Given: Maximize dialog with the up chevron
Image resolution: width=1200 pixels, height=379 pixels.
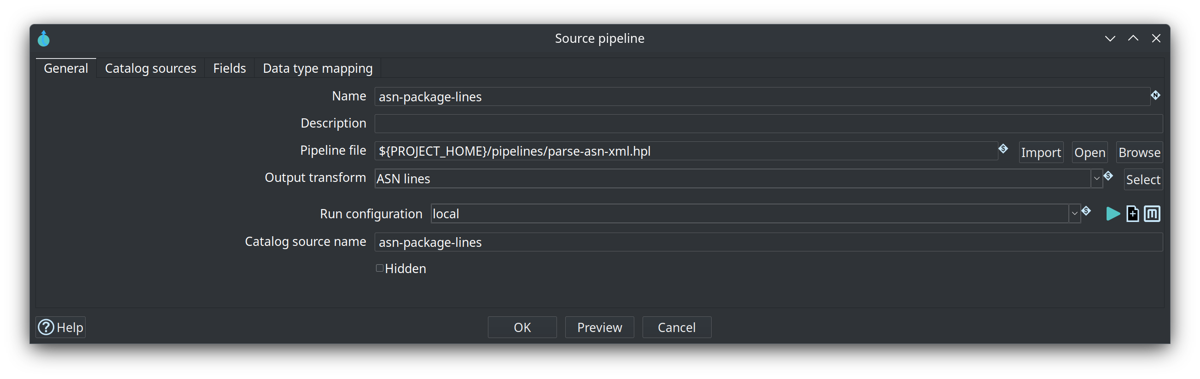Looking at the screenshot, I should pyautogui.click(x=1133, y=38).
